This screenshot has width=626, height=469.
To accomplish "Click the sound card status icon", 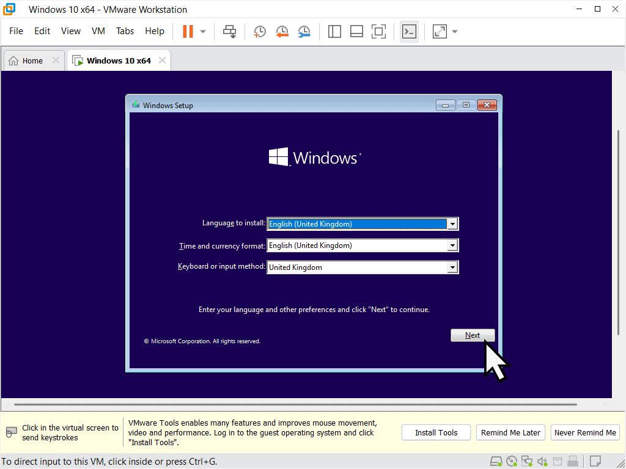I will point(542,461).
